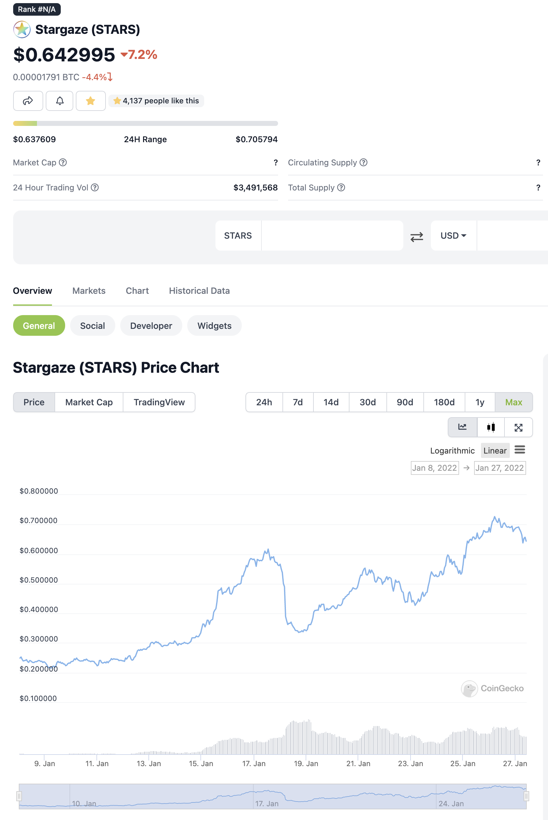Select the candlestick chart view icon
548x820 pixels.
coord(491,427)
